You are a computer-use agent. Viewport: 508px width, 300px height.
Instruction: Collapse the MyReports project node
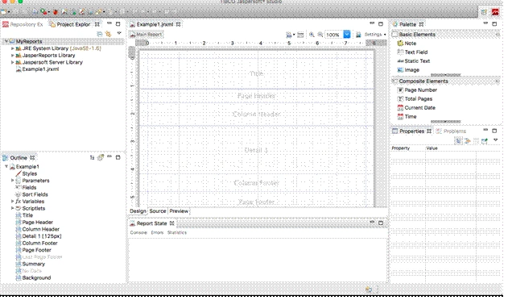click(6, 41)
